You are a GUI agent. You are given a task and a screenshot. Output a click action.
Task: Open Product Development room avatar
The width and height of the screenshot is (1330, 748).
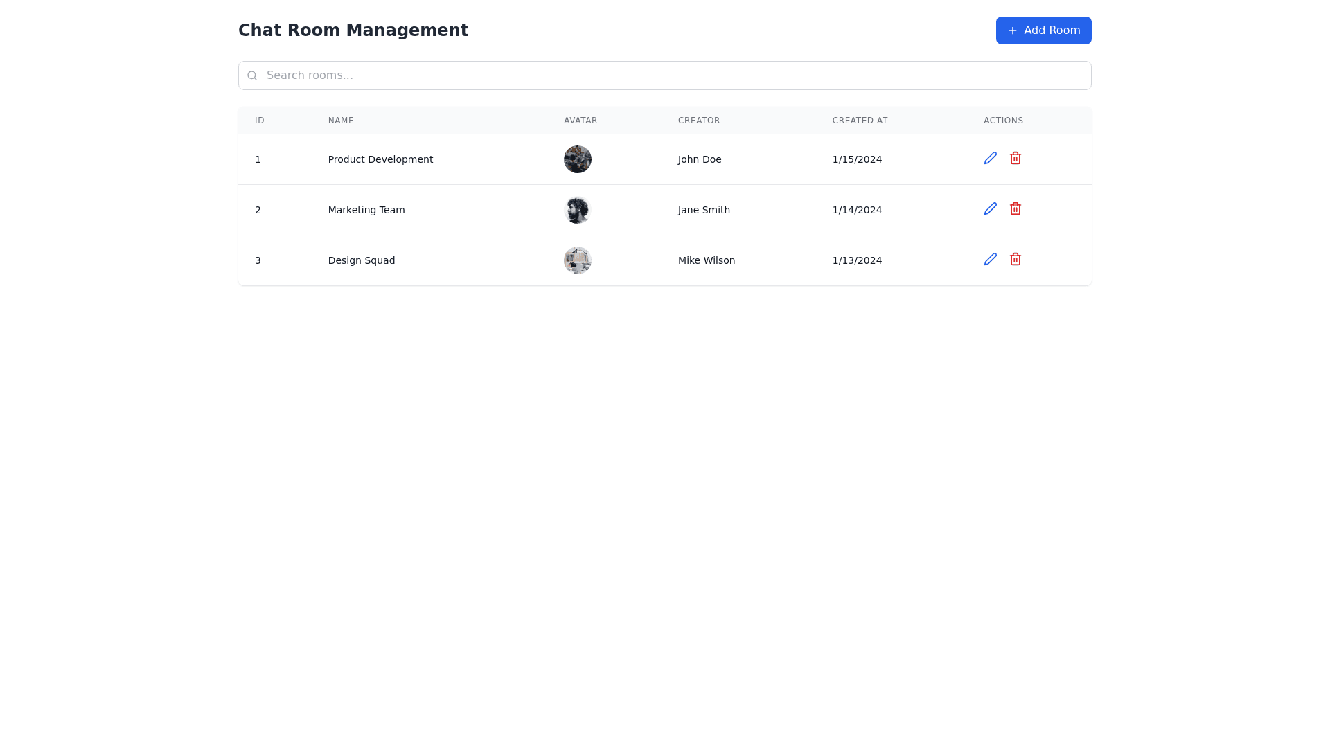click(x=577, y=159)
